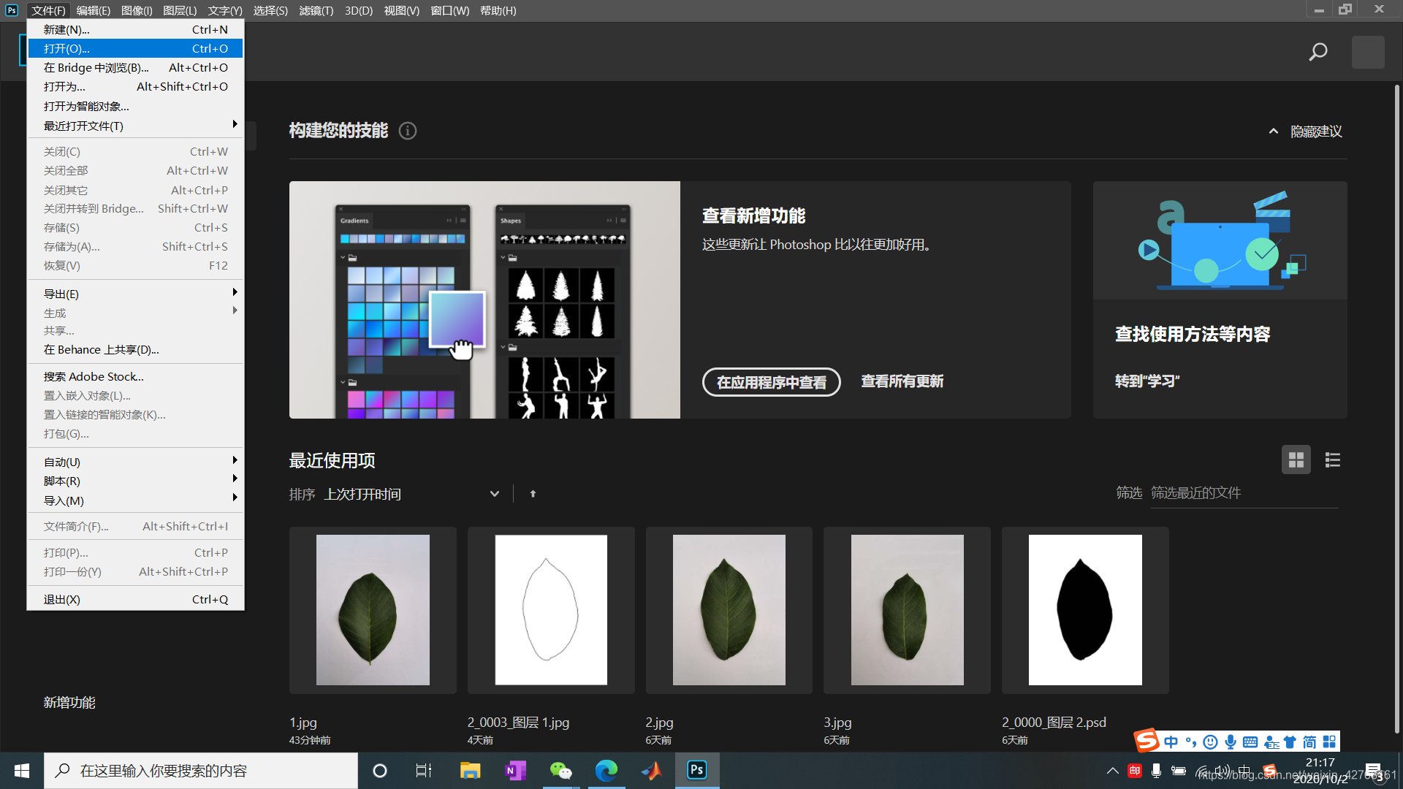Switch recent files to grid view

coord(1296,460)
